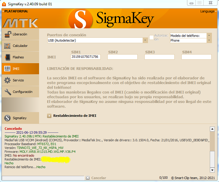Click TINNO72_WE_72_KK_HSPA_HW version text
Image resolution: width=219 pixels, height=182 pixels.
click(x=40, y=148)
